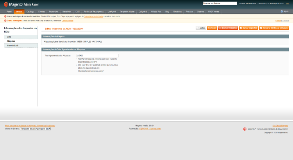Open the LiveAgent menu

tap(112, 12)
